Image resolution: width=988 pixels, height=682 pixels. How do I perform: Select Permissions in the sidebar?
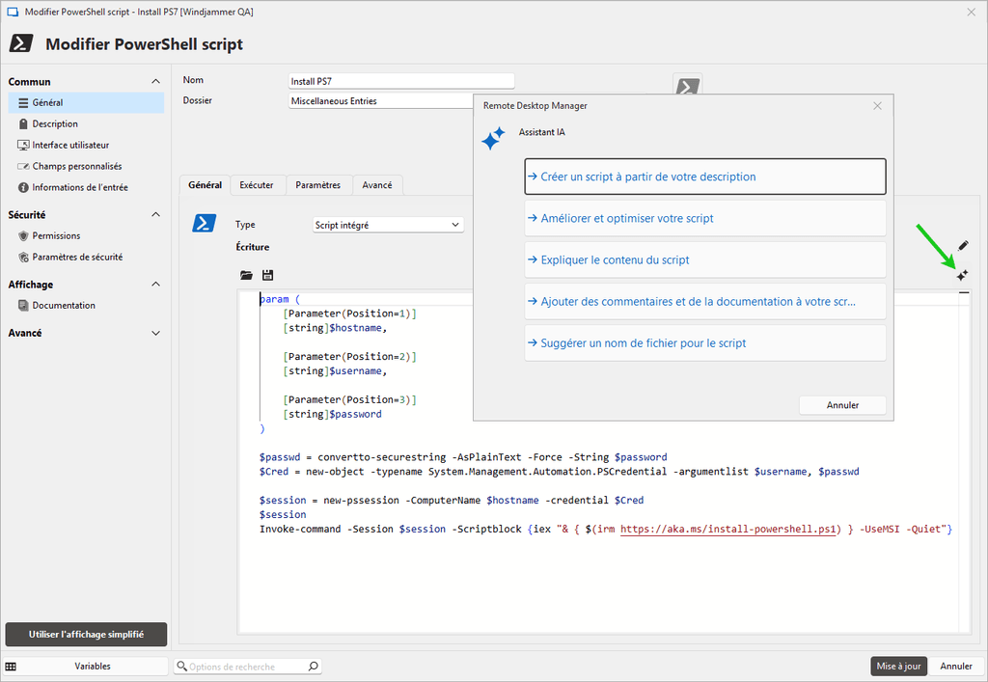[56, 235]
